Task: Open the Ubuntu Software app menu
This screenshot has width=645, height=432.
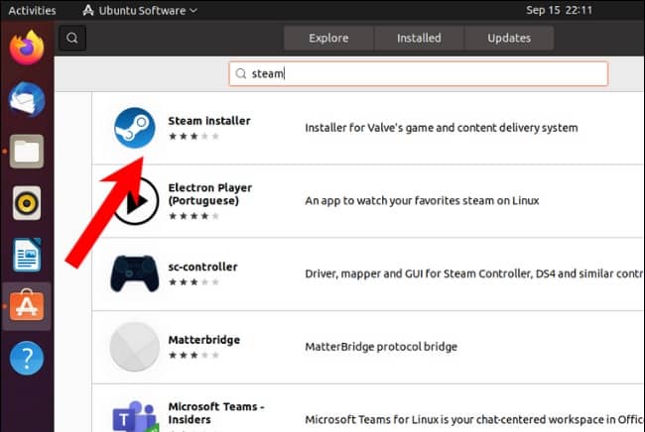Action: (140, 10)
